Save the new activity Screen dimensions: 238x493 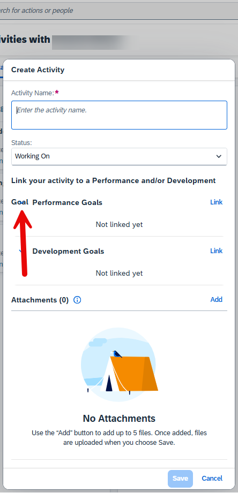[180, 479]
